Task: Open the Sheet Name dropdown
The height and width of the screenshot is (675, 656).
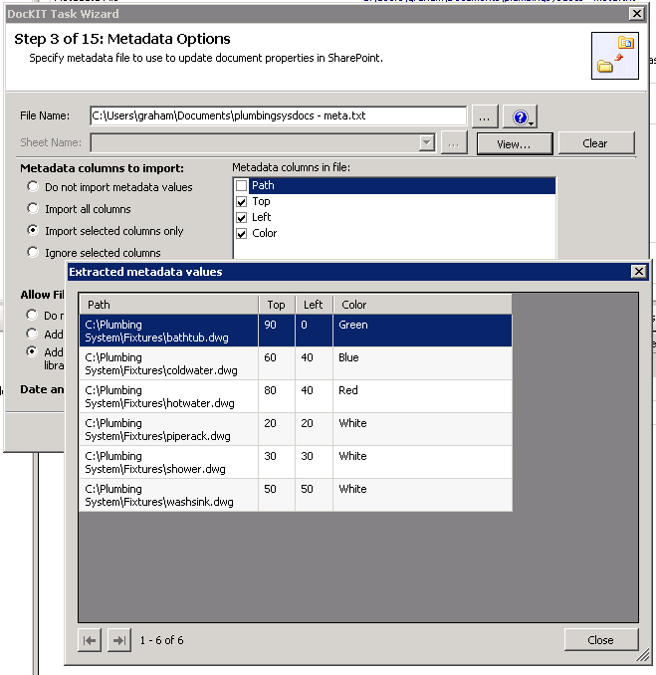Action: 427,143
